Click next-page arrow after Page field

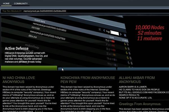121,34
